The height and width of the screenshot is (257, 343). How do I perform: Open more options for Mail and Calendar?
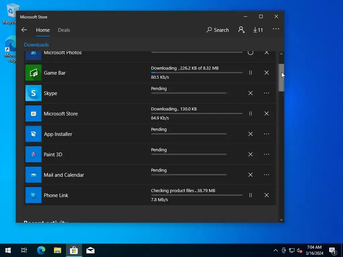[266, 175]
